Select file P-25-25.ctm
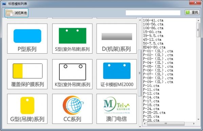Image resolution: width=203 pixels, height=131 pixels. coord(154,113)
